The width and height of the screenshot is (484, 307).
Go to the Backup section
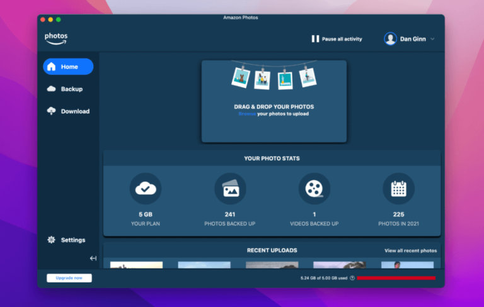(68, 89)
